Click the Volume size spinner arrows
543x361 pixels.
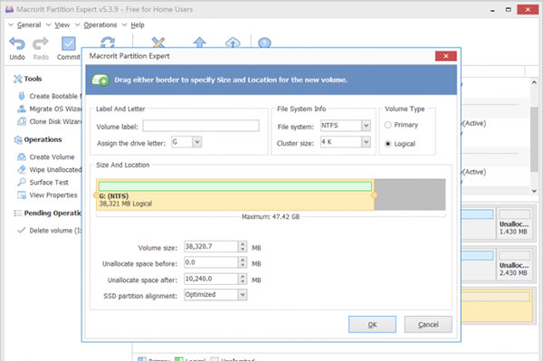click(243, 246)
